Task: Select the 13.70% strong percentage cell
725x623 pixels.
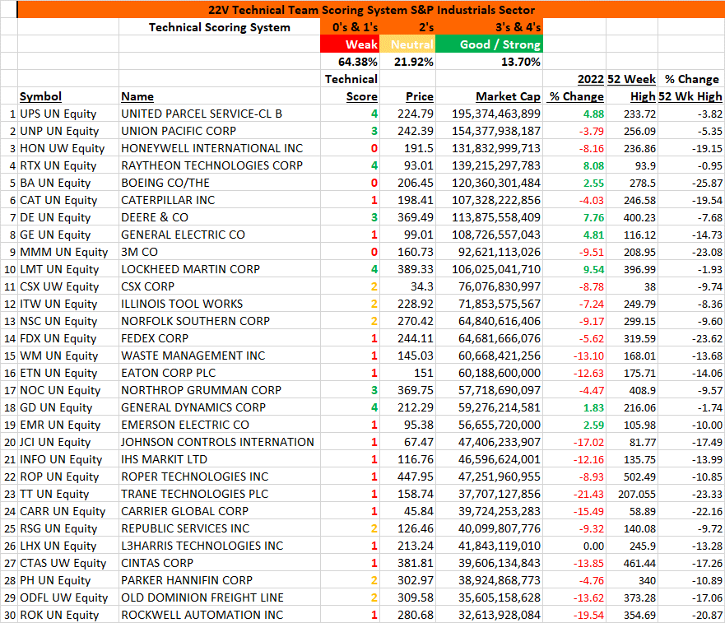Action: tap(489, 62)
